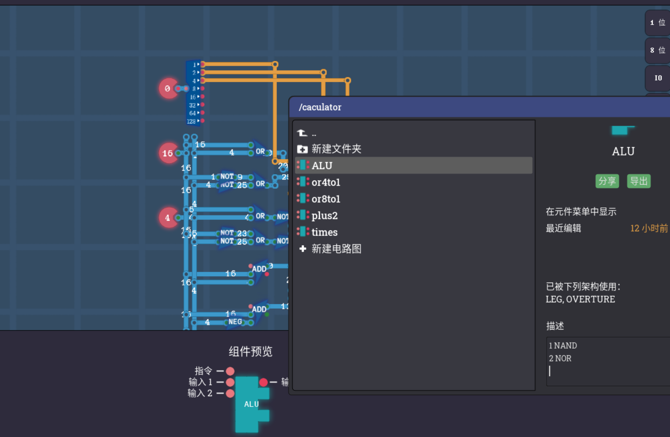Toggle 在元件菜单中显示 option
The height and width of the screenshot is (437, 670).
coord(581,212)
